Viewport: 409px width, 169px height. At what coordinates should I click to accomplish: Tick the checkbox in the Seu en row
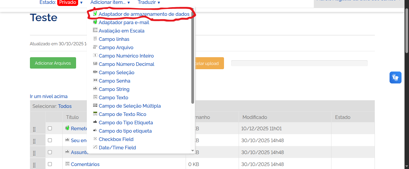(x=50, y=140)
